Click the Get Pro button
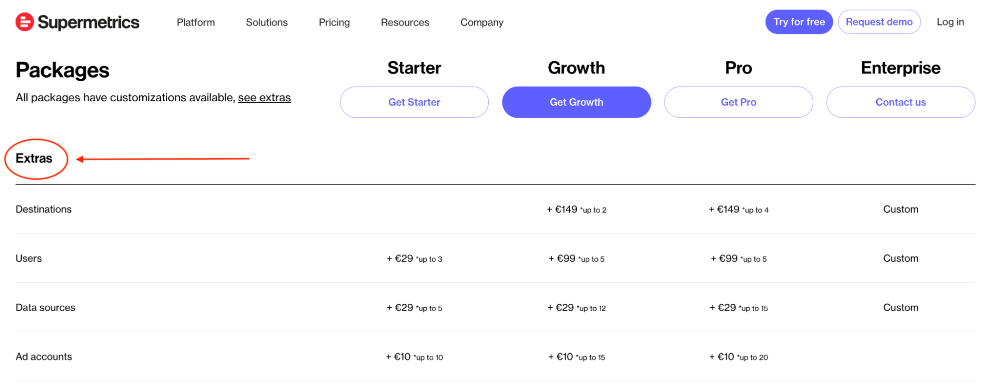The height and width of the screenshot is (391, 998). pyautogui.click(x=738, y=102)
